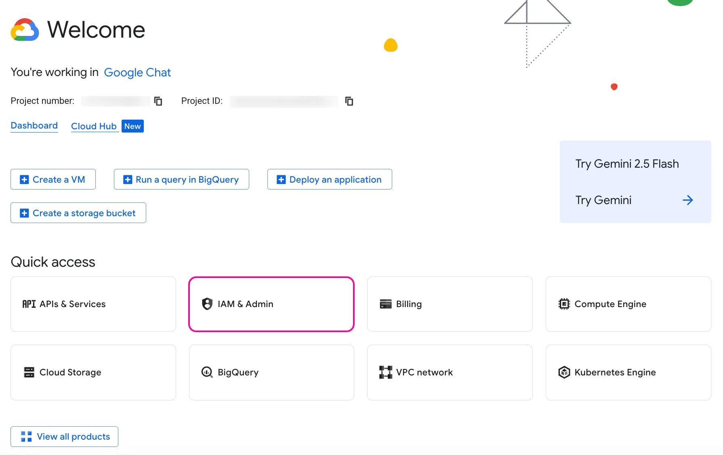Copy the Project ID with copy icon
Screen dimensions: 723x455
click(349, 101)
